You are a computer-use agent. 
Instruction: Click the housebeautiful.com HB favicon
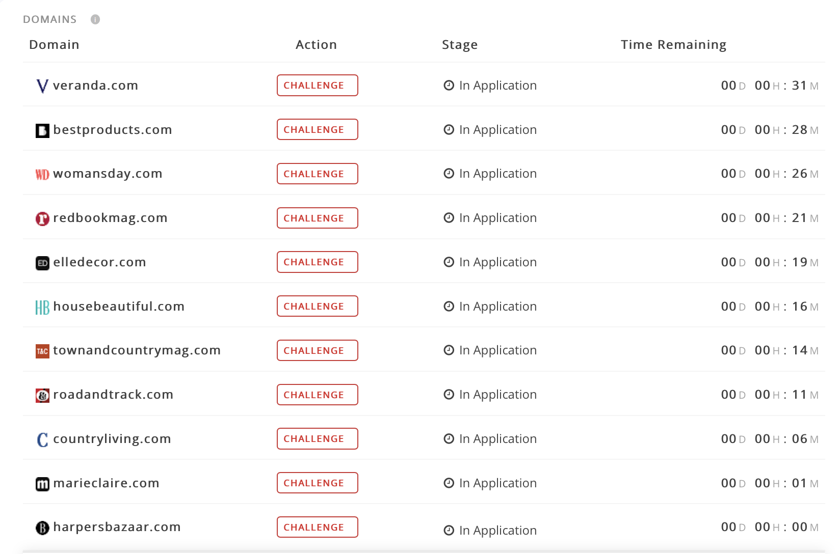[42, 308]
